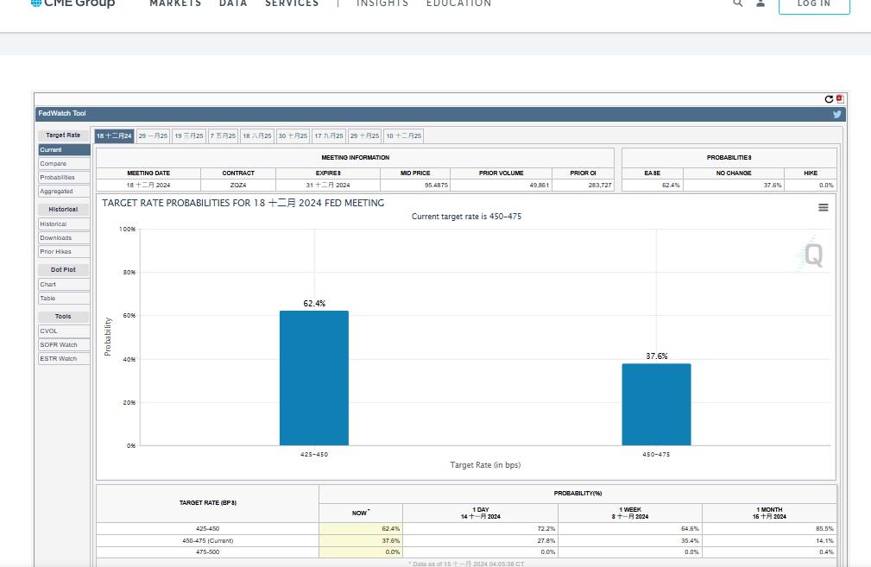Click the CME Group logo
Image resolution: width=871 pixels, height=567 pixels.
(73, 3)
